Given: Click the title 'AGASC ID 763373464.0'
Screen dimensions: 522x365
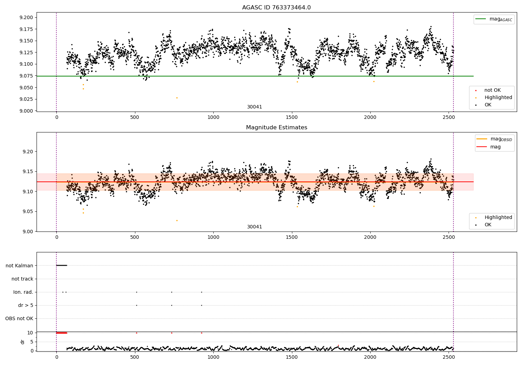Looking at the screenshot, I should (276, 8).
